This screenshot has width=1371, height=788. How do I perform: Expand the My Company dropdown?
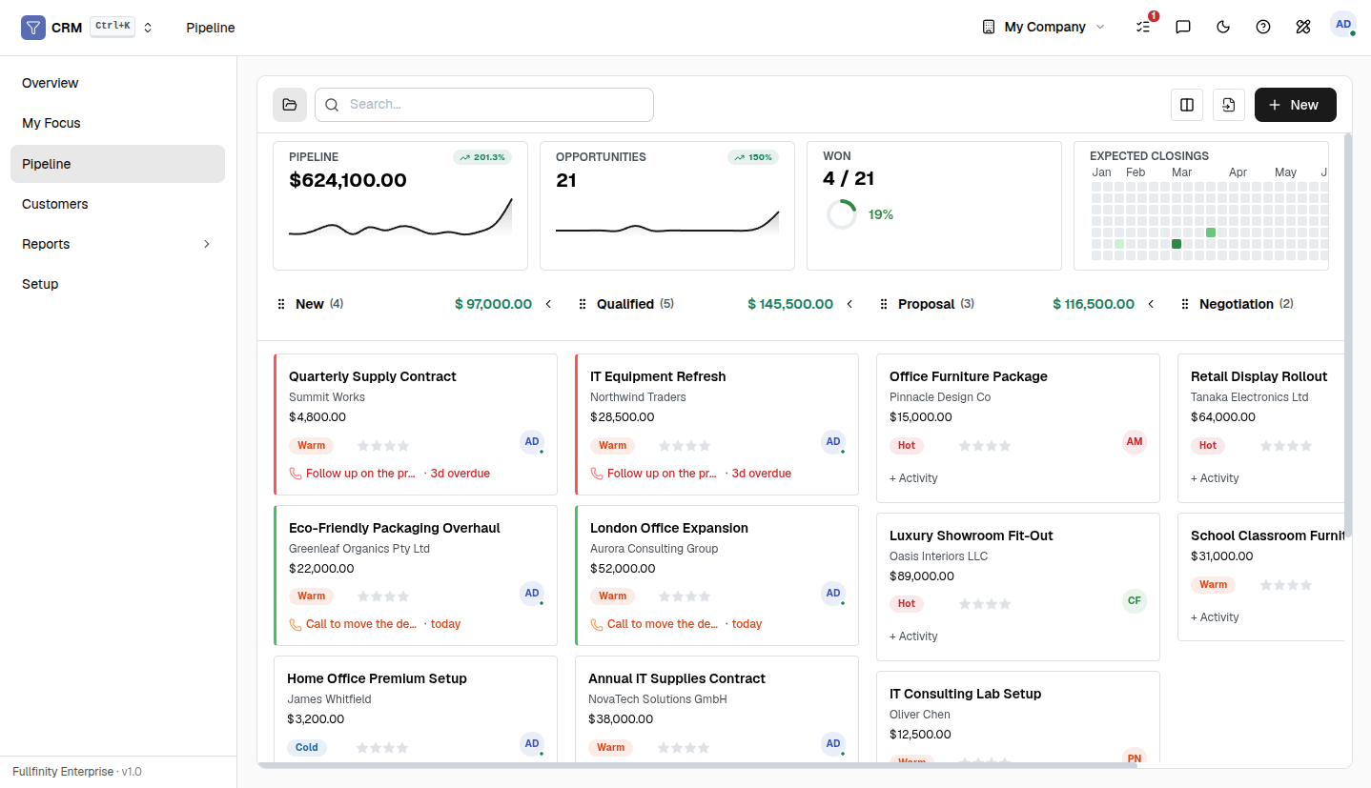pos(1044,27)
